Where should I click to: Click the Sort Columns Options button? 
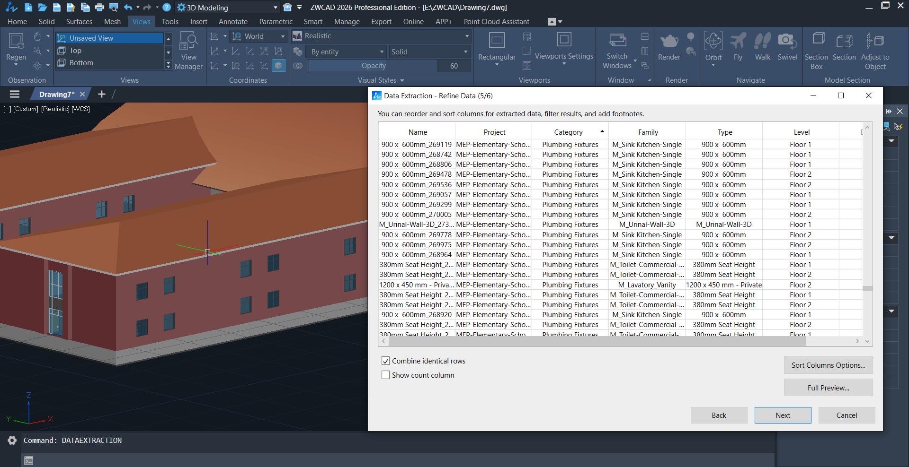point(829,365)
